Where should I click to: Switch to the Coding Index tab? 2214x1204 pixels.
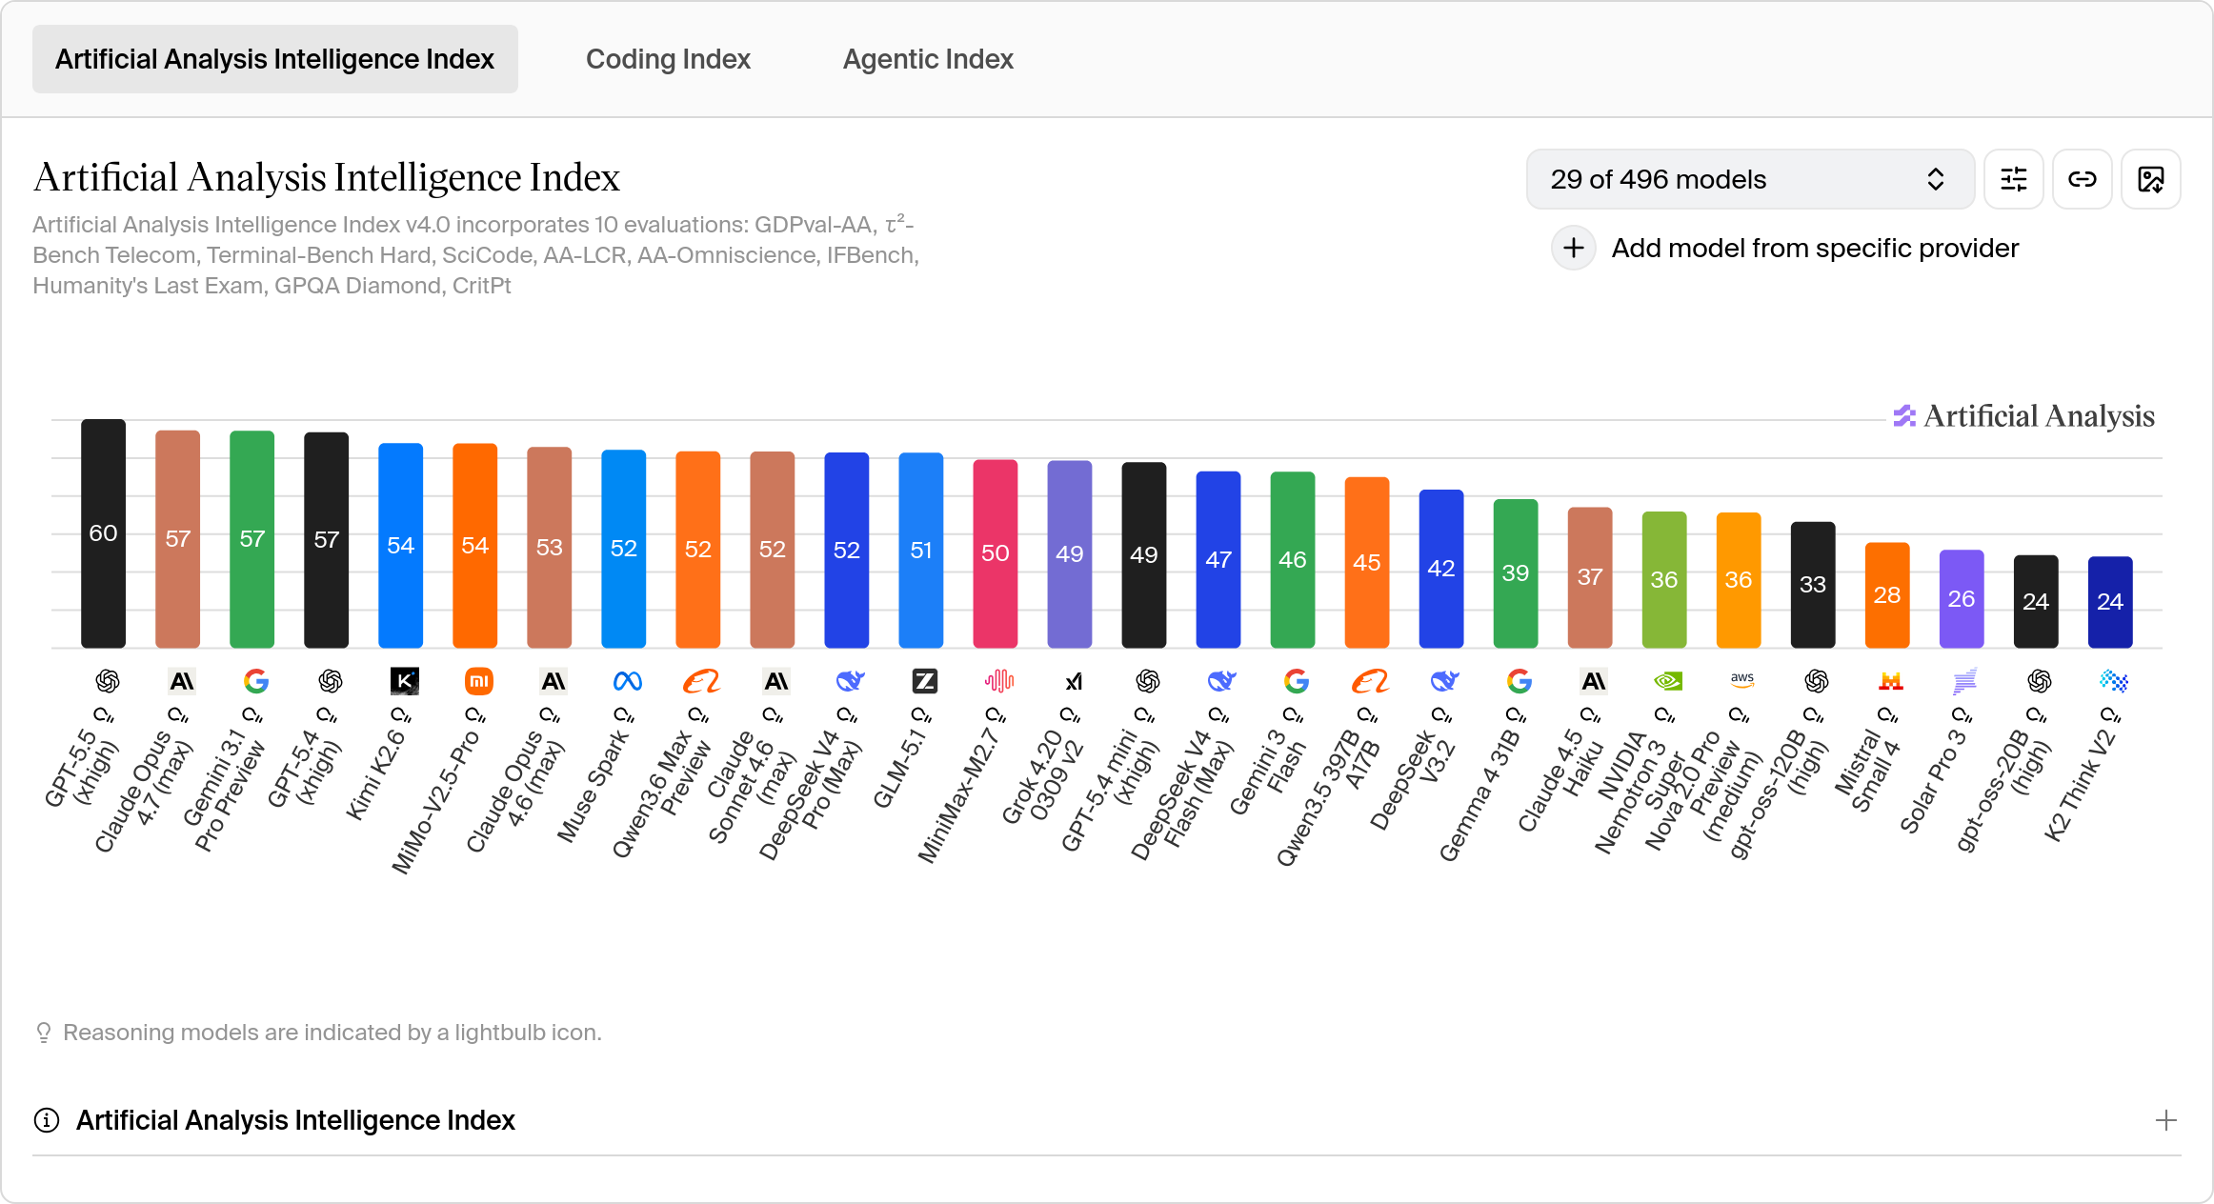pos(668,59)
